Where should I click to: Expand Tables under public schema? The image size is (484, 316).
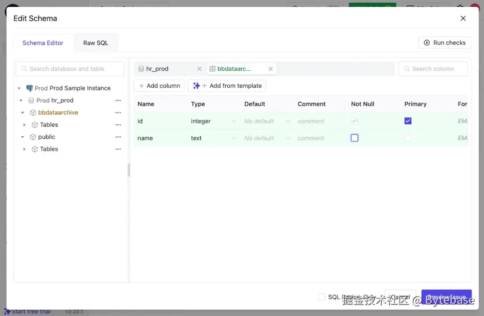24,149
